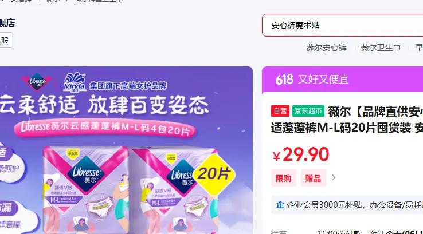Click the 618 promotion logo
The width and height of the screenshot is (423, 234).
(284, 80)
